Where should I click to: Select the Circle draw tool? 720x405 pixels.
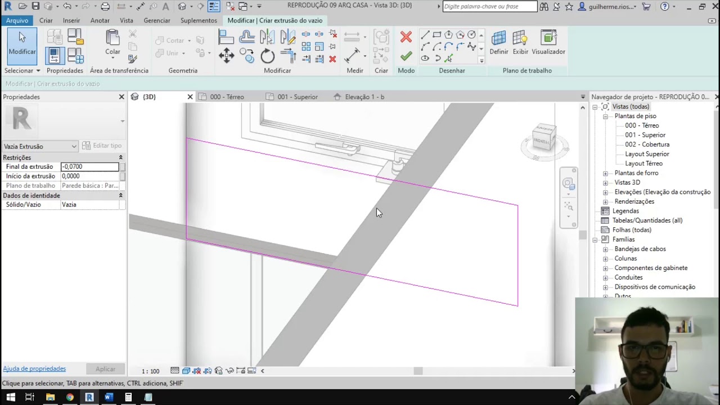[x=471, y=35]
